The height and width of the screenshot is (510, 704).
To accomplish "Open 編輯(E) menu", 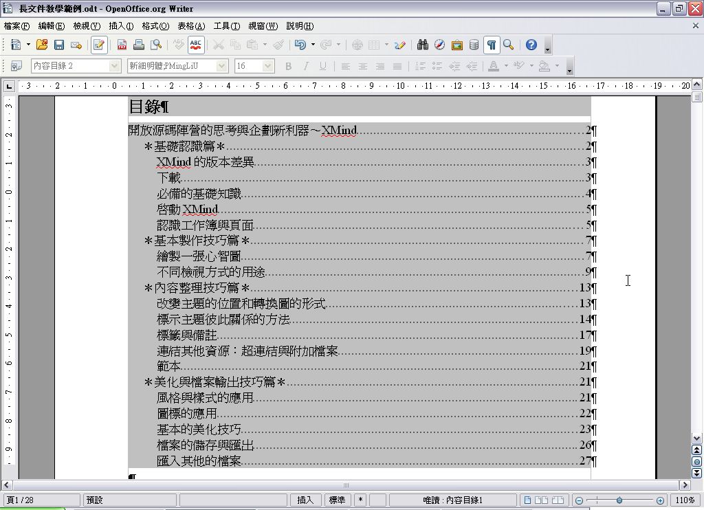I will tap(51, 26).
